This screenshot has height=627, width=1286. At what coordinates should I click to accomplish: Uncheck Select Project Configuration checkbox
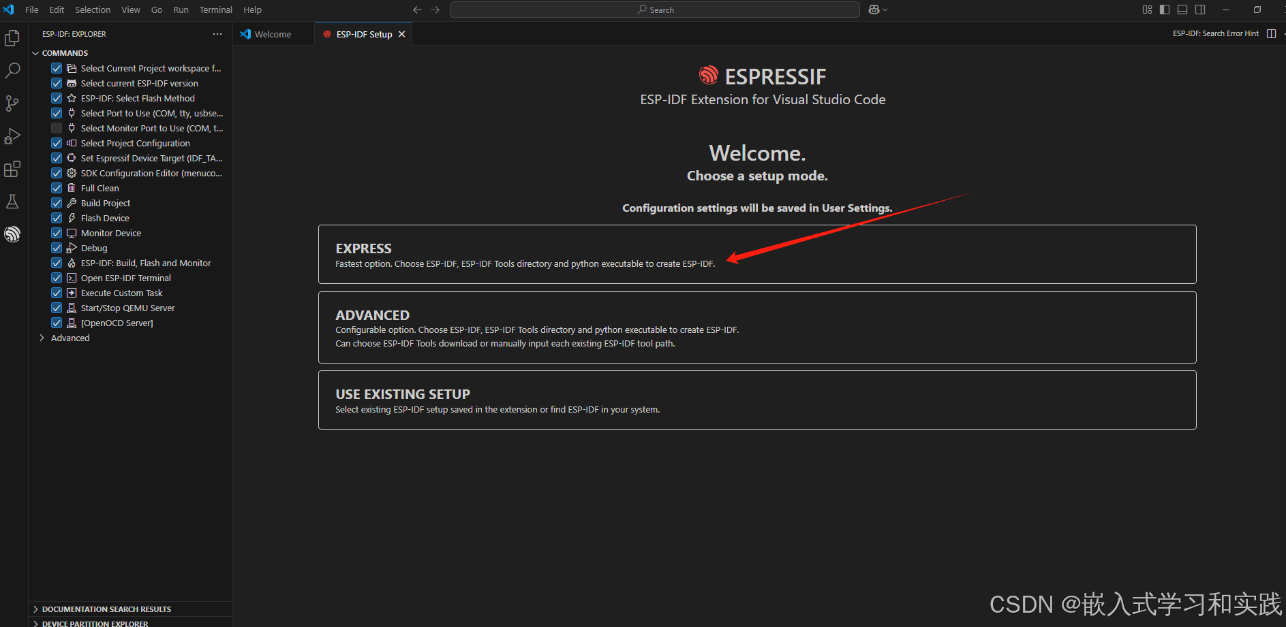(57, 143)
